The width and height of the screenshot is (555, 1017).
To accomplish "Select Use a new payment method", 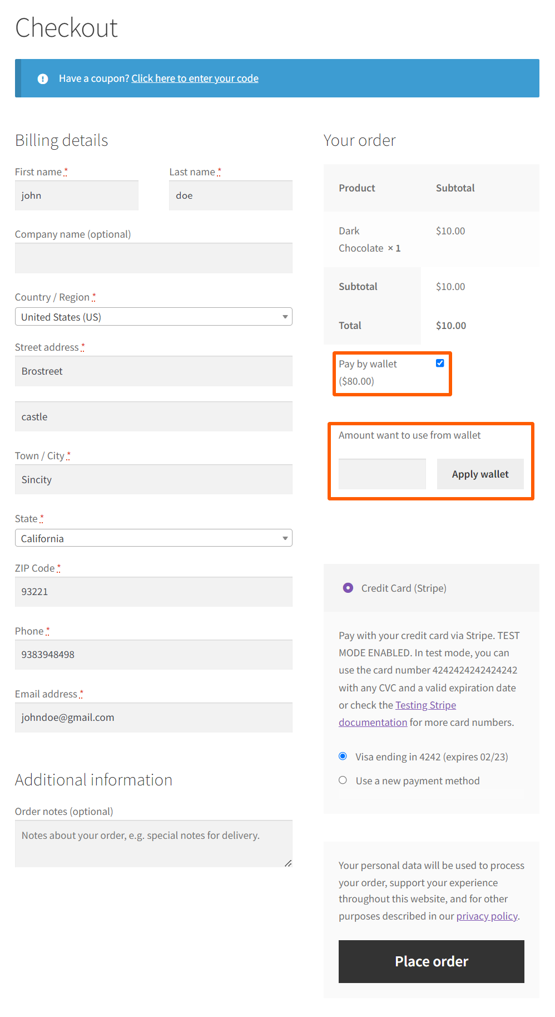I will tap(343, 780).
